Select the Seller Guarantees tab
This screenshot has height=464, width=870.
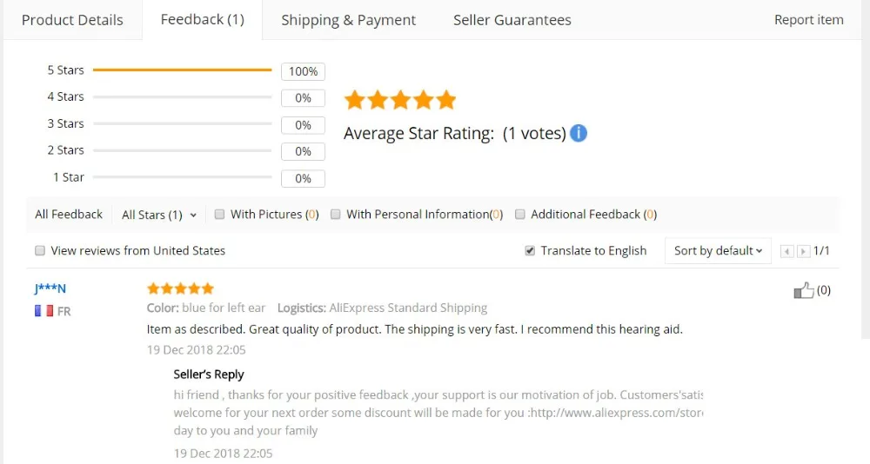click(512, 20)
